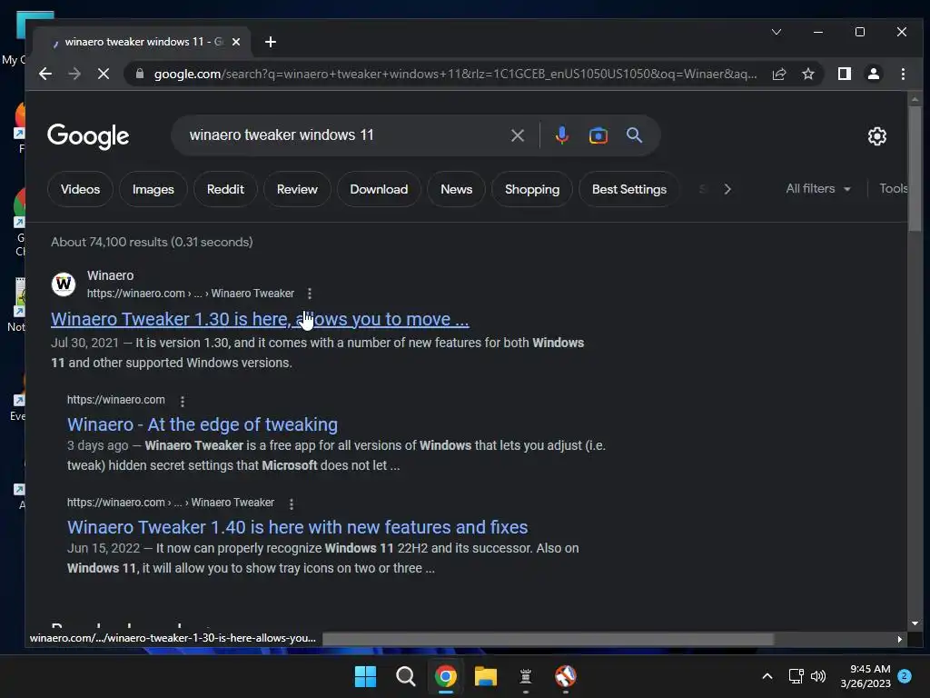Open Chrome three-dot menu

click(x=903, y=74)
